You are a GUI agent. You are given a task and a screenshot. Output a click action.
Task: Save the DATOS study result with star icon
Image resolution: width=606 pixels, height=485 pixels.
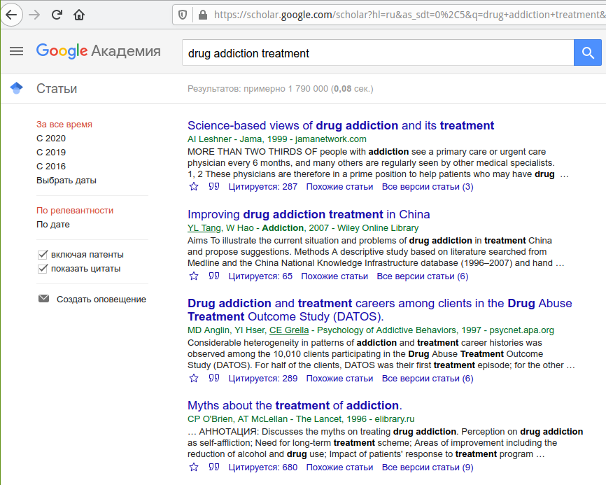(194, 379)
